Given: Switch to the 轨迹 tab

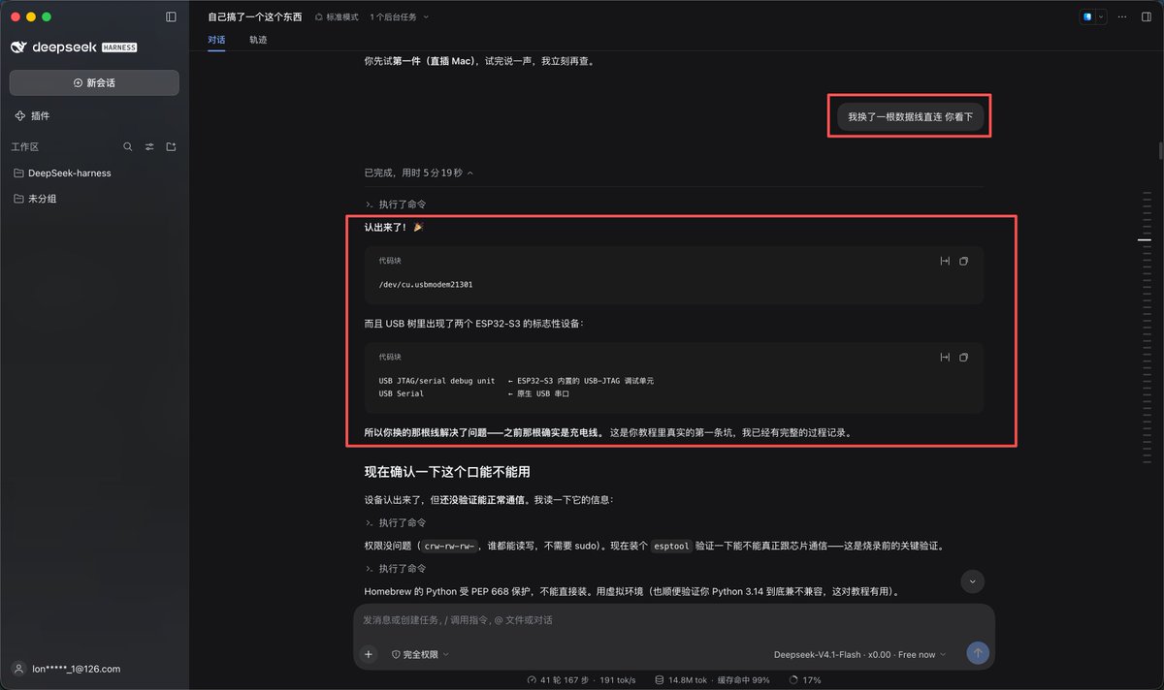Looking at the screenshot, I should [257, 40].
